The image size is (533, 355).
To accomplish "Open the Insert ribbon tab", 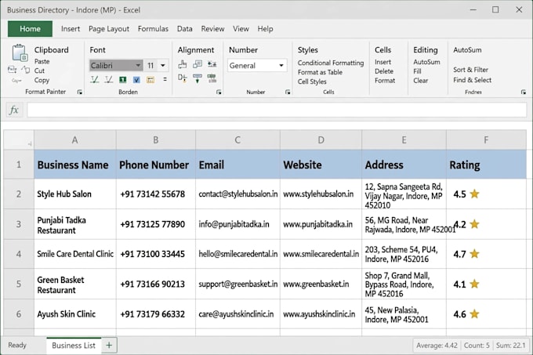I will 71,29.
